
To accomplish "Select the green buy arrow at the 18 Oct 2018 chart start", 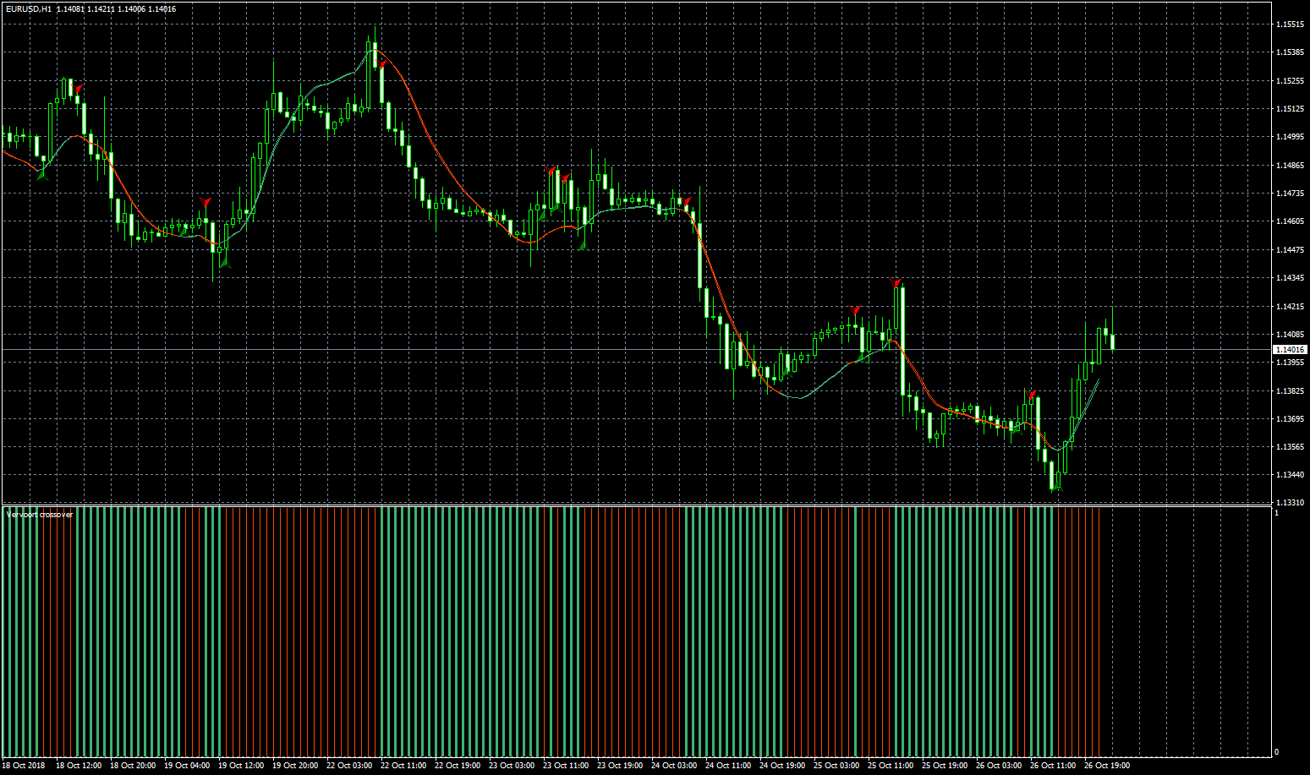I will [x=41, y=174].
